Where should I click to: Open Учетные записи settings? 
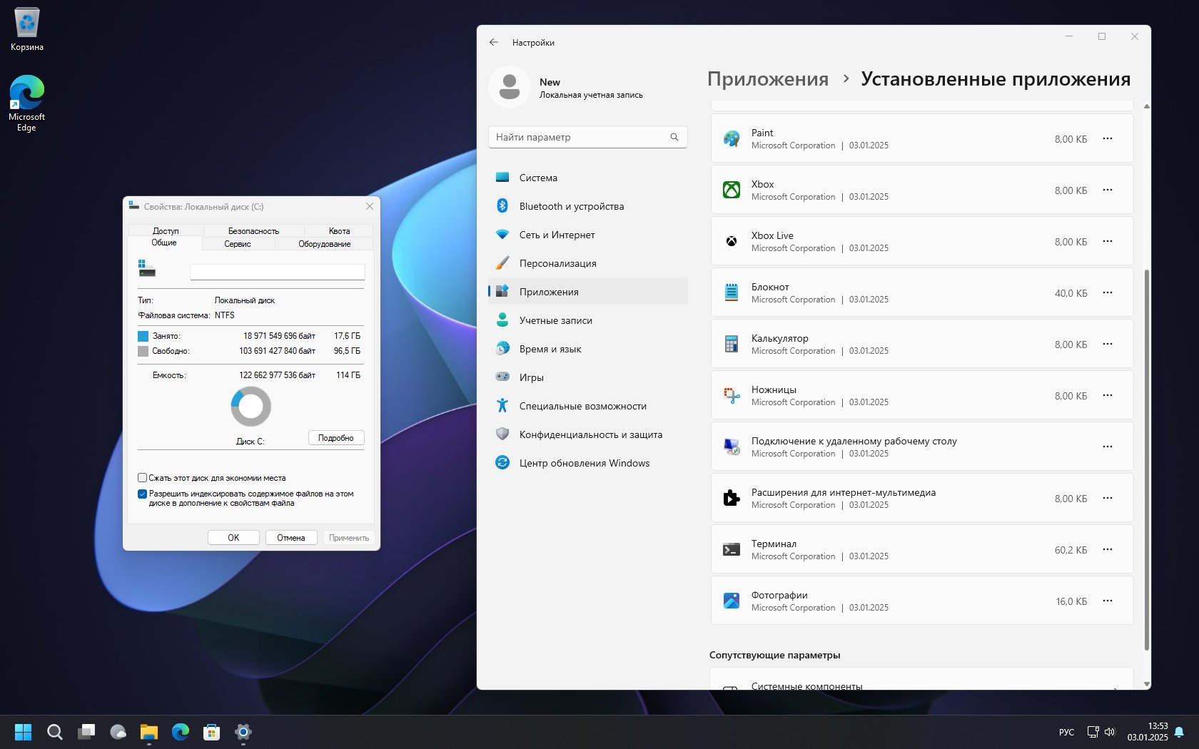point(588,320)
